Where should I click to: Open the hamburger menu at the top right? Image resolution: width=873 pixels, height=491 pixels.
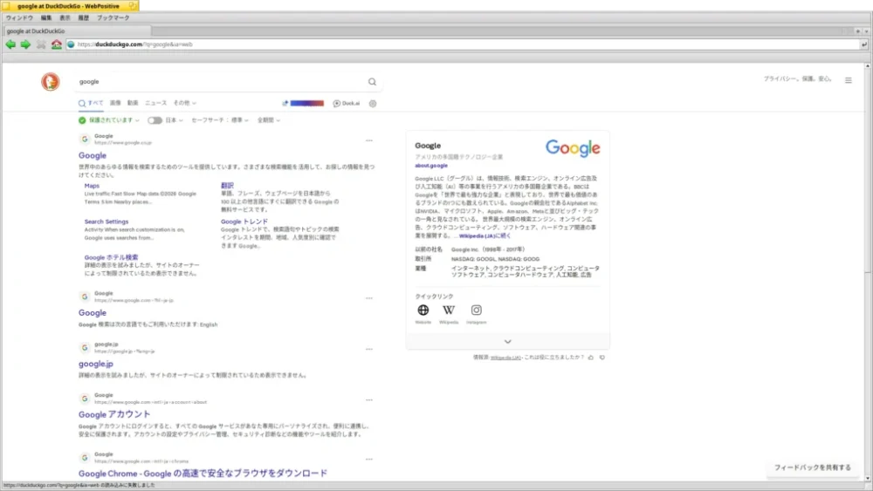pos(848,80)
